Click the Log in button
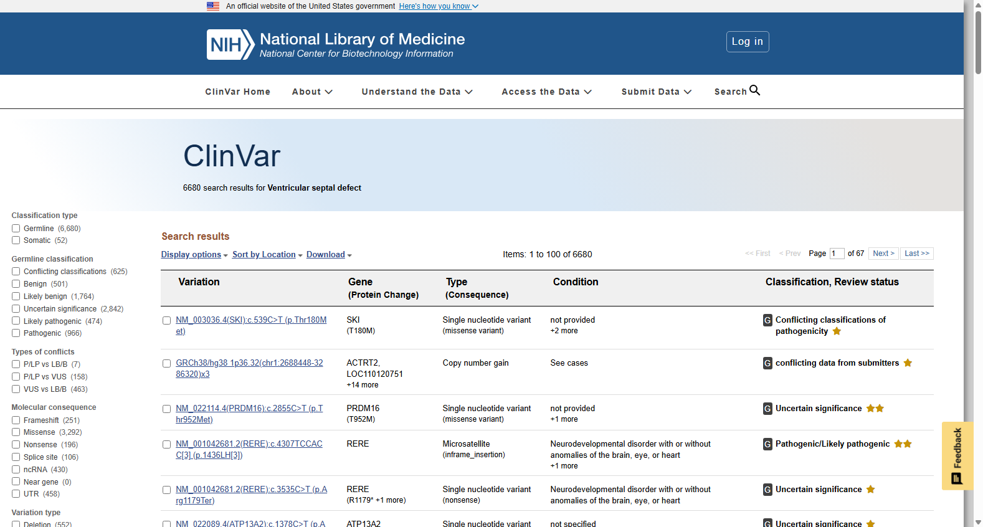983x527 pixels. 748,42
